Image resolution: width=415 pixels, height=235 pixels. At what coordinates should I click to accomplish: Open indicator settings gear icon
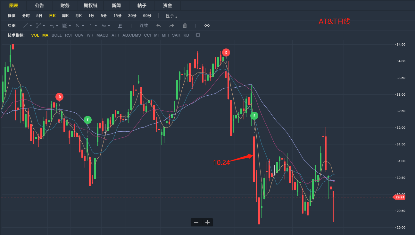[198, 35]
